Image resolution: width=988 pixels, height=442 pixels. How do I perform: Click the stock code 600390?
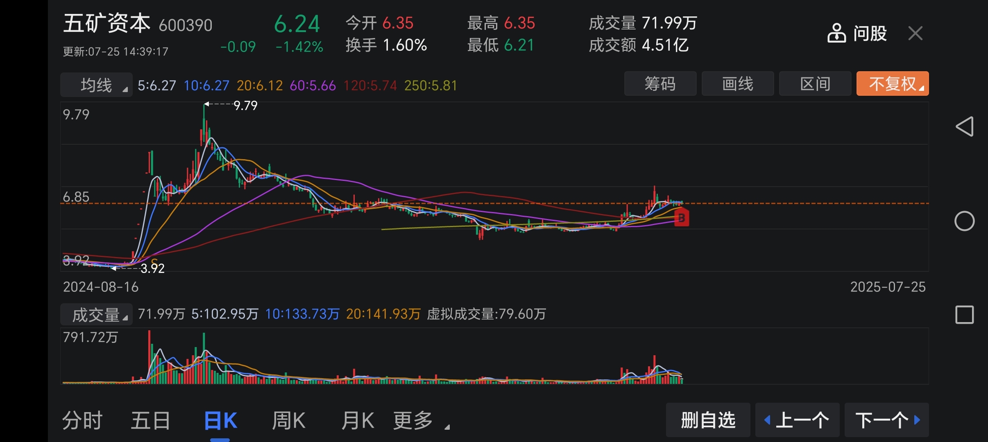[x=186, y=25]
